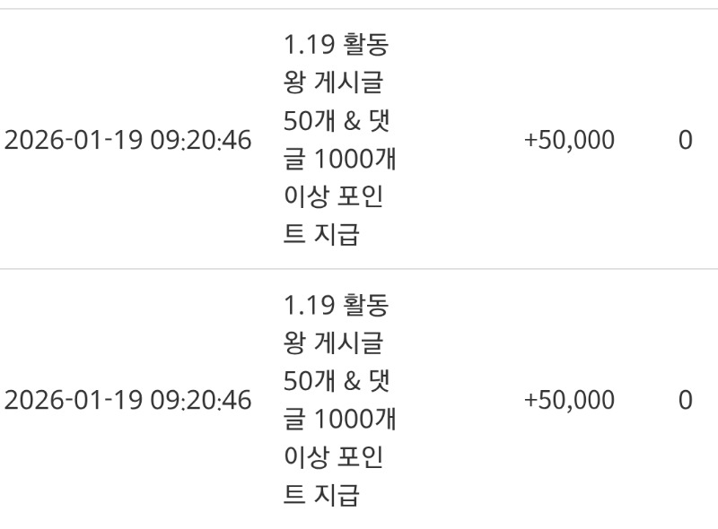This screenshot has height=529, width=718.
Task: Select '글 1000개' text in the first row
Action: pyautogui.click(x=339, y=160)
